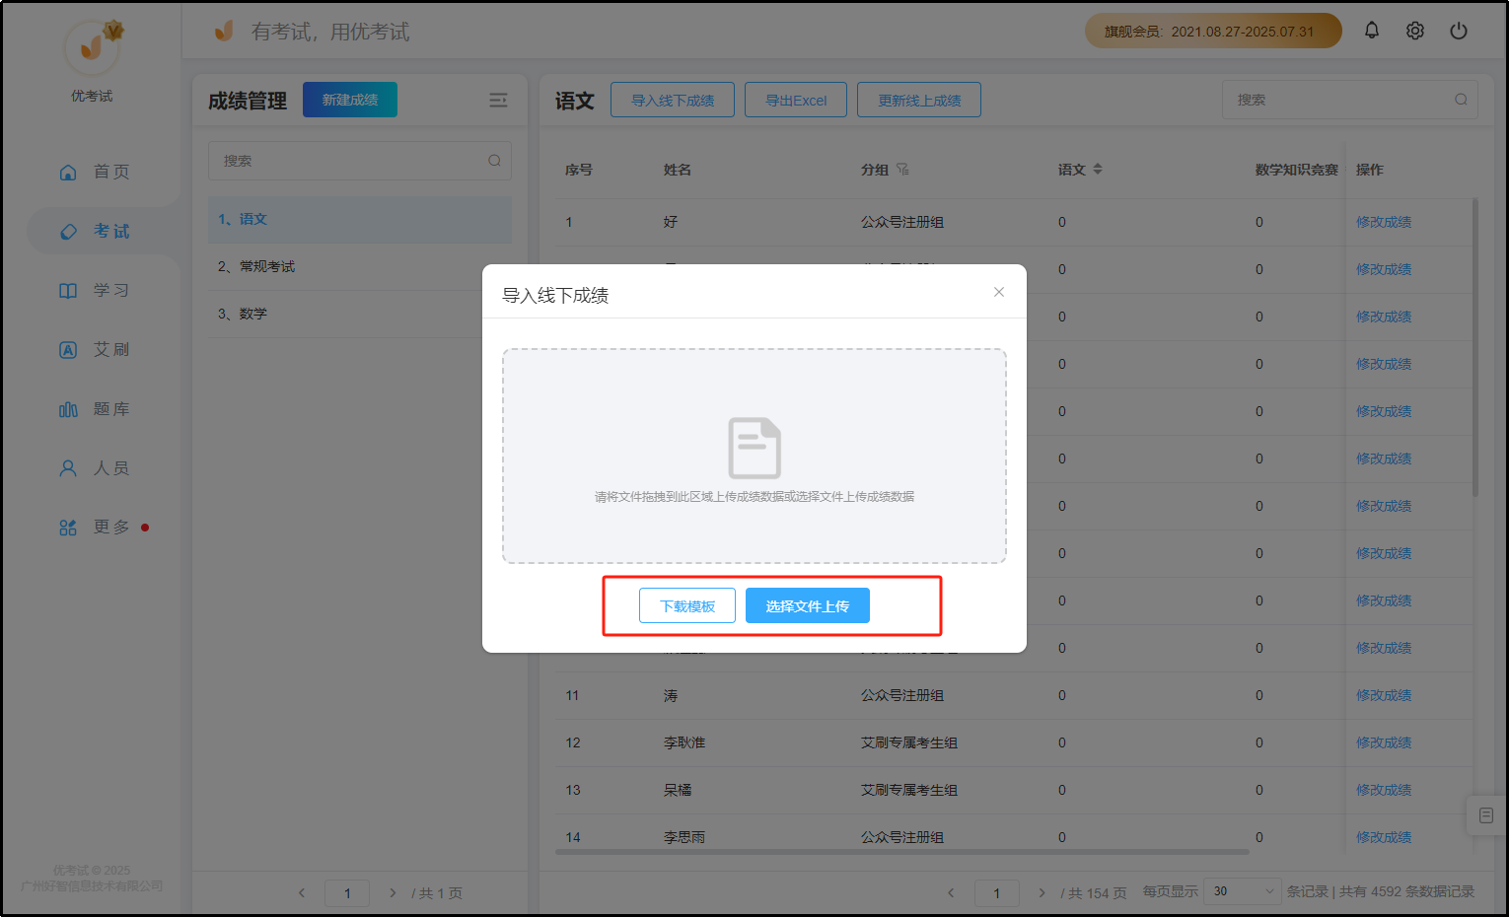Click the 新建成绩 button

[x=350, y=100]
